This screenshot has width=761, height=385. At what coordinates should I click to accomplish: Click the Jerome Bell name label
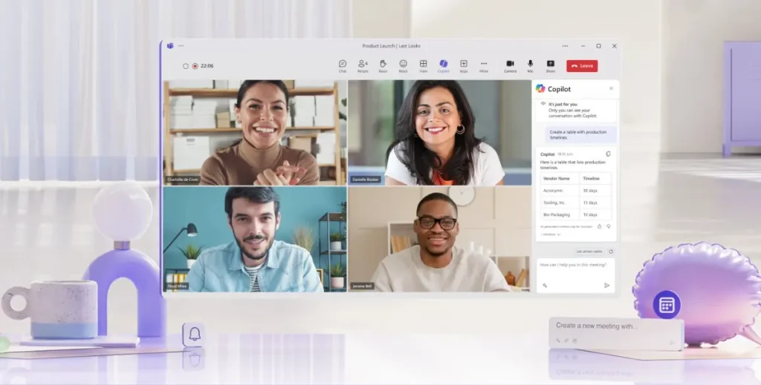[x=362, y=286]
